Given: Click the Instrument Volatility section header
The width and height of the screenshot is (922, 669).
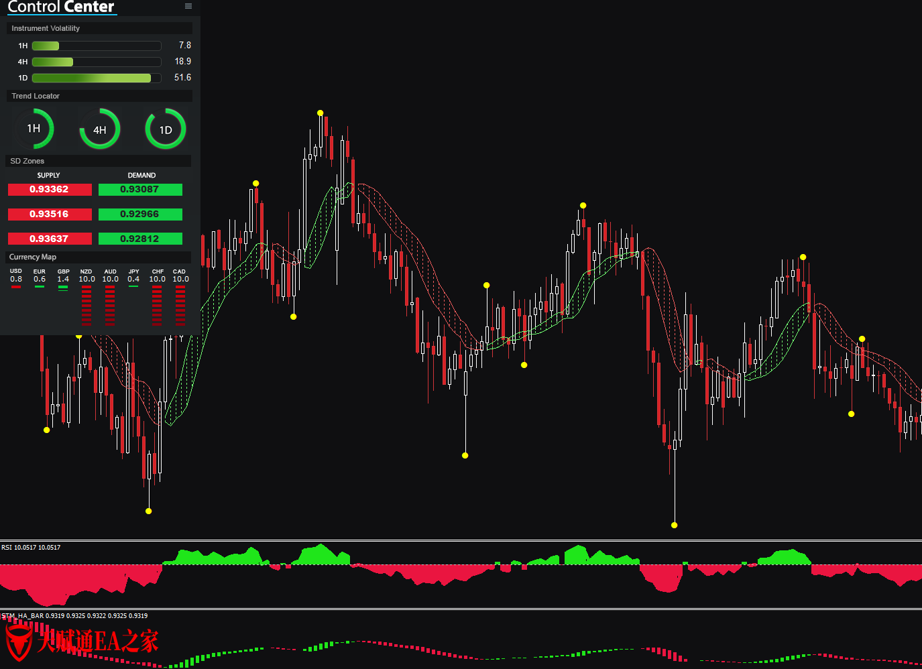Looking at the screenshot, I should click(99, 28).
